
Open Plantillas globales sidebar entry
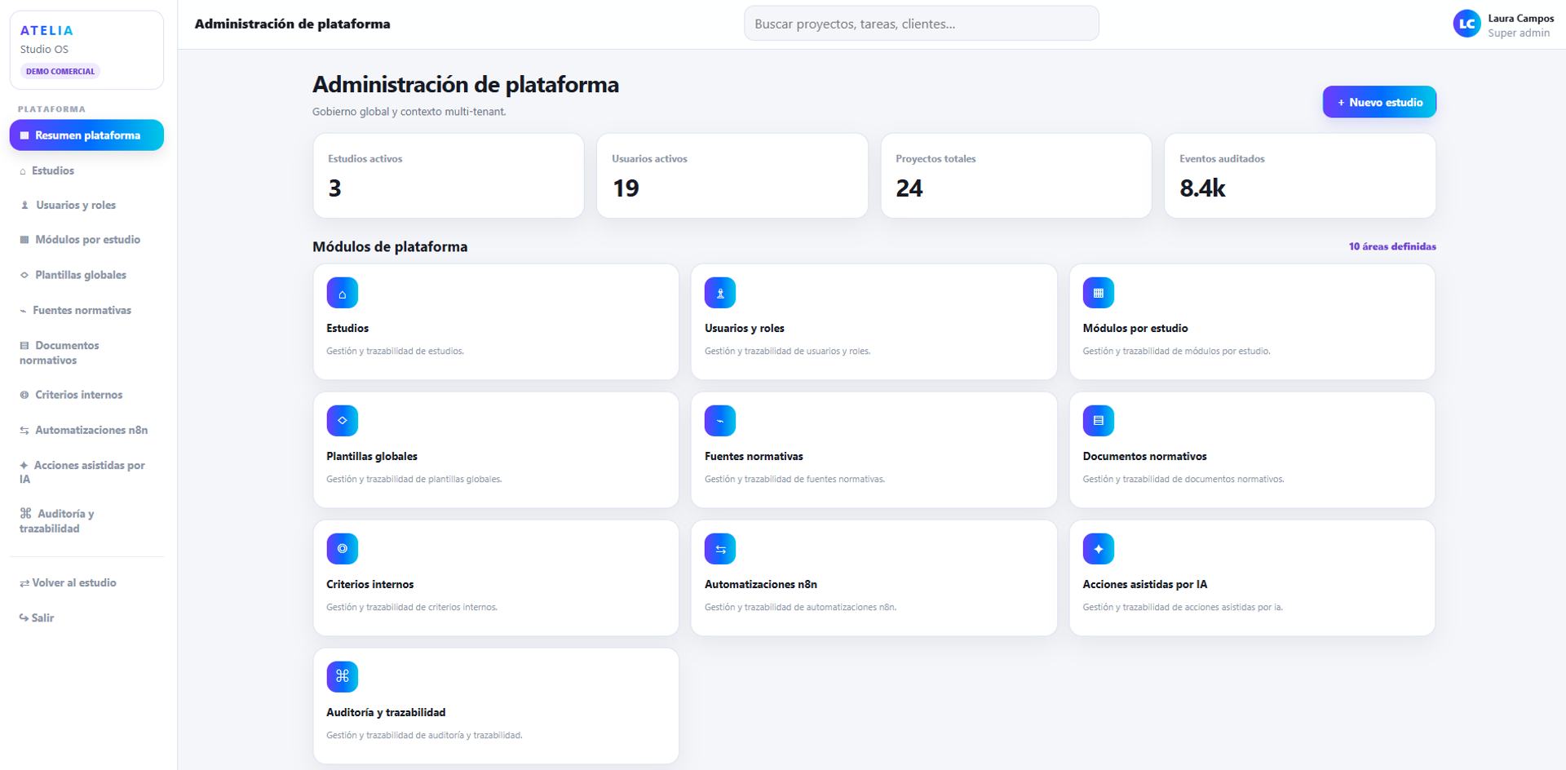coord(86,275)
